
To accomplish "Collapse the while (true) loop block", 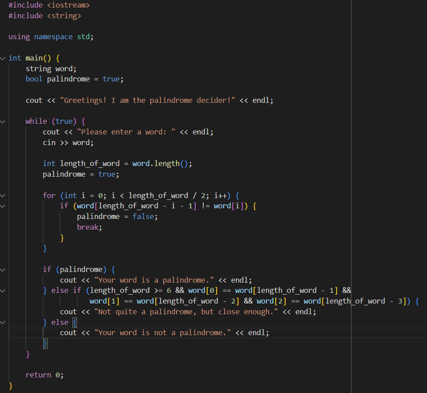I will coord(3,121).
